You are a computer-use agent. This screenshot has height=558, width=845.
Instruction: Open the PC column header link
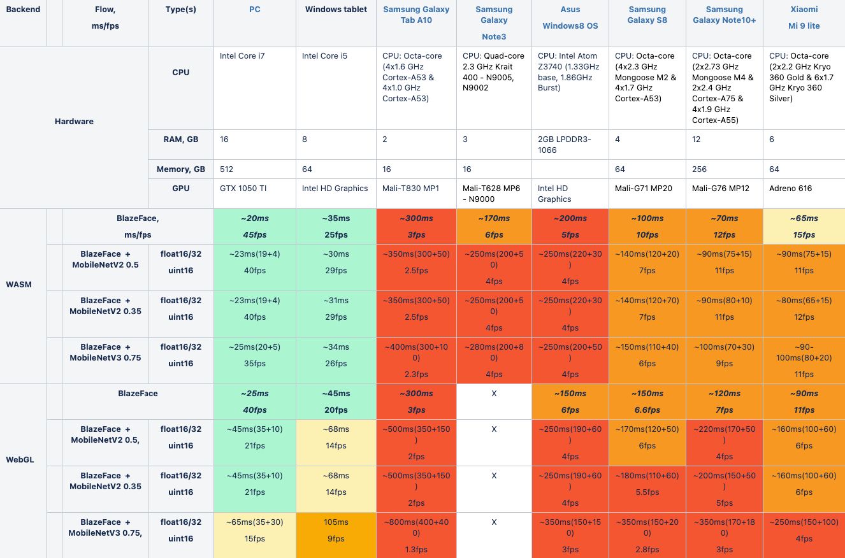coord(255,10)
